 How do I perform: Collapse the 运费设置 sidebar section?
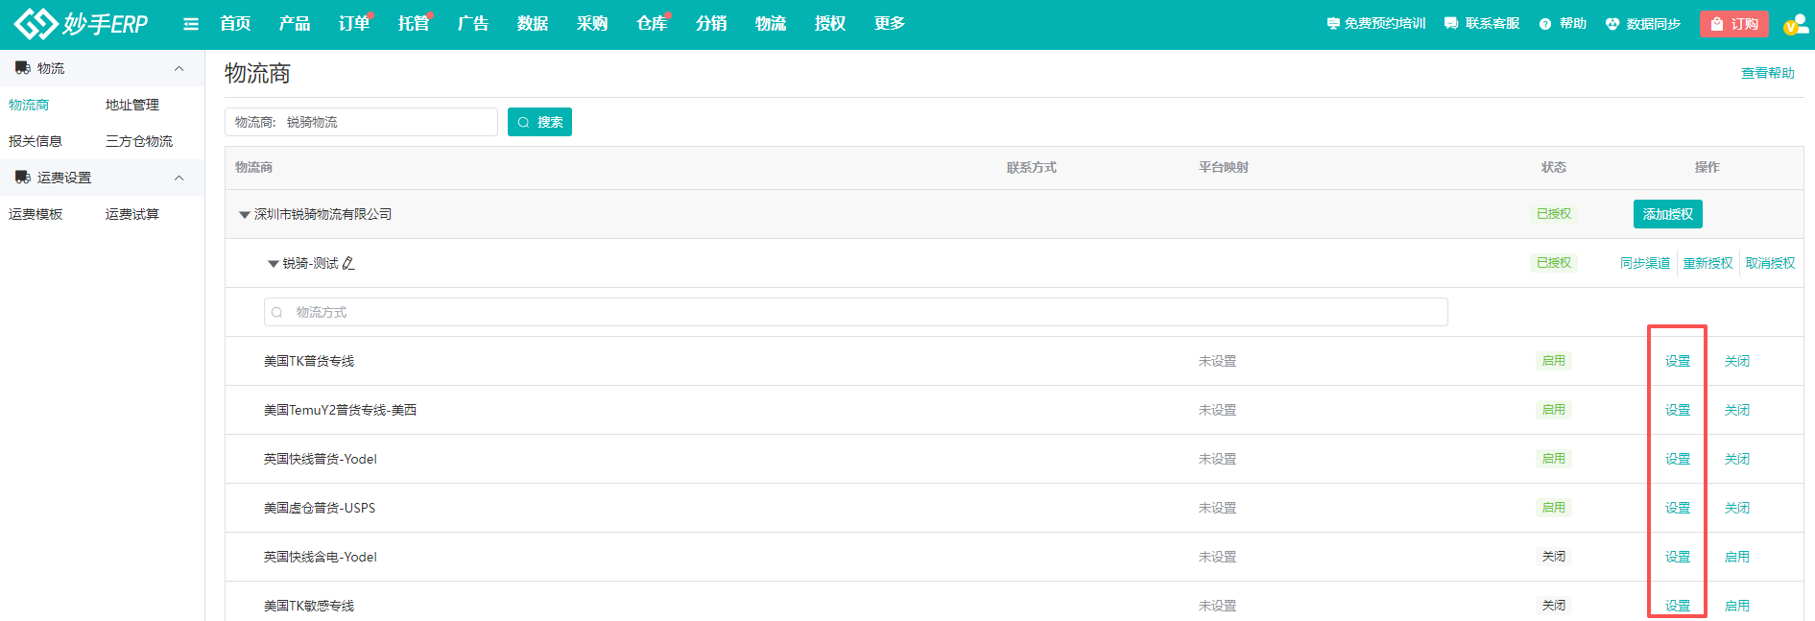[x=179, y=178]
